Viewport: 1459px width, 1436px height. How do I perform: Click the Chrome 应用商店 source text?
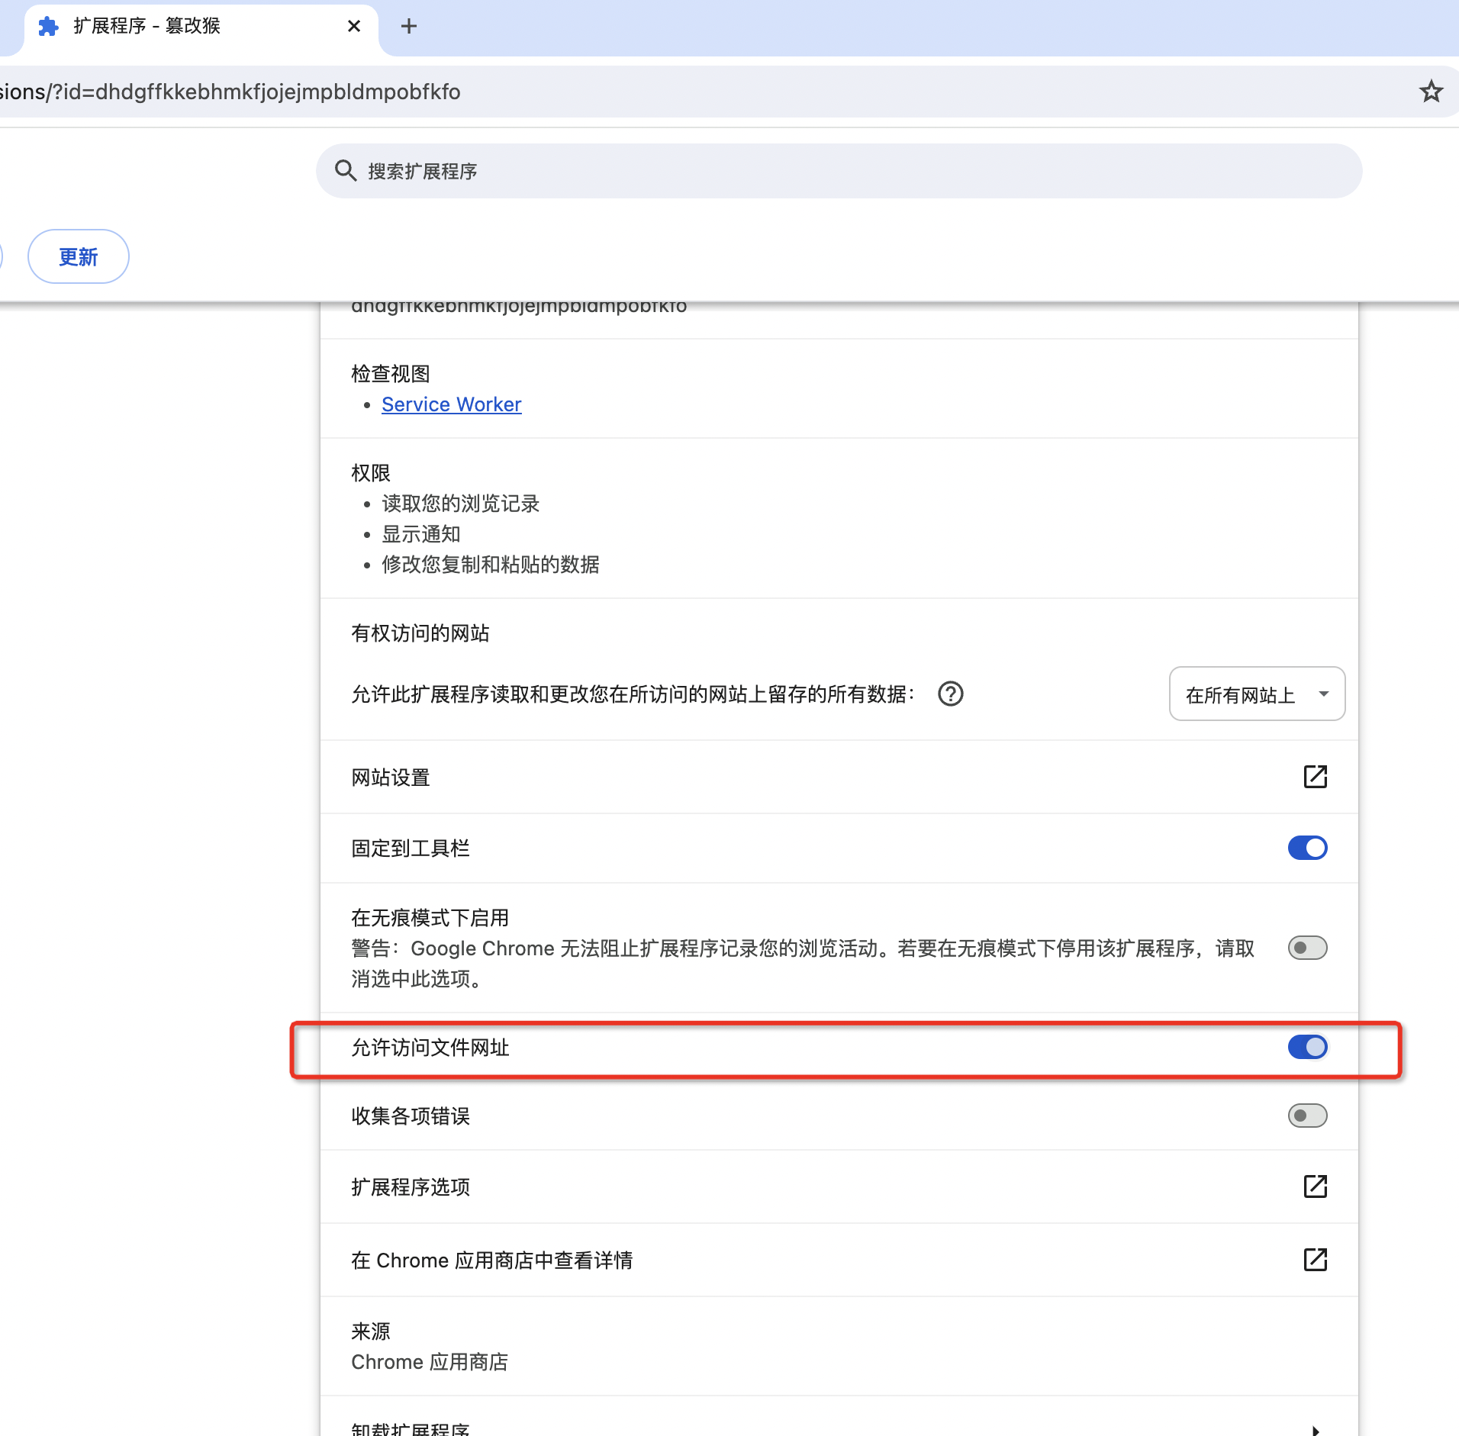430,1362
